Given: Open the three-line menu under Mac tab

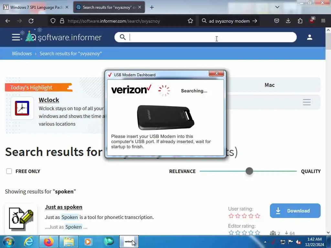Looking at the screenshot, I should pyautogui.click(x=307, y=102).
